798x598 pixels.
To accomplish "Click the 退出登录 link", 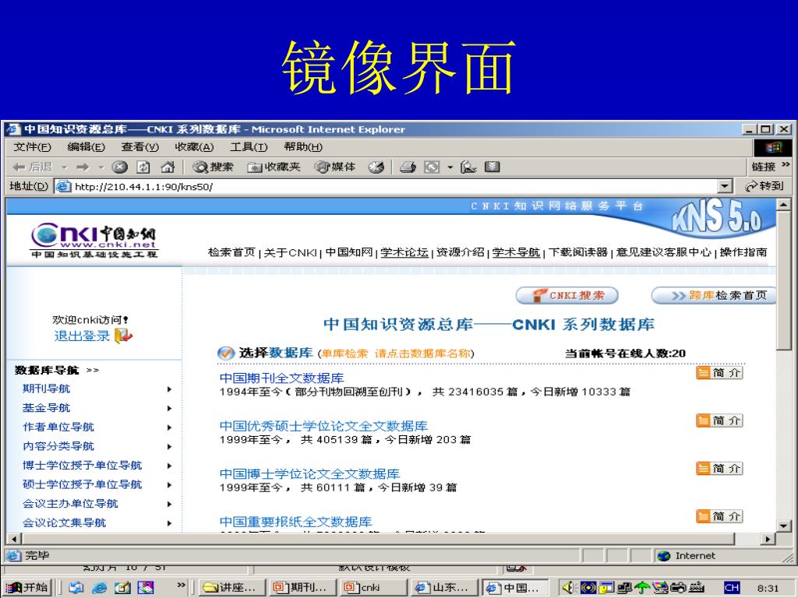I will pos(82,336).
